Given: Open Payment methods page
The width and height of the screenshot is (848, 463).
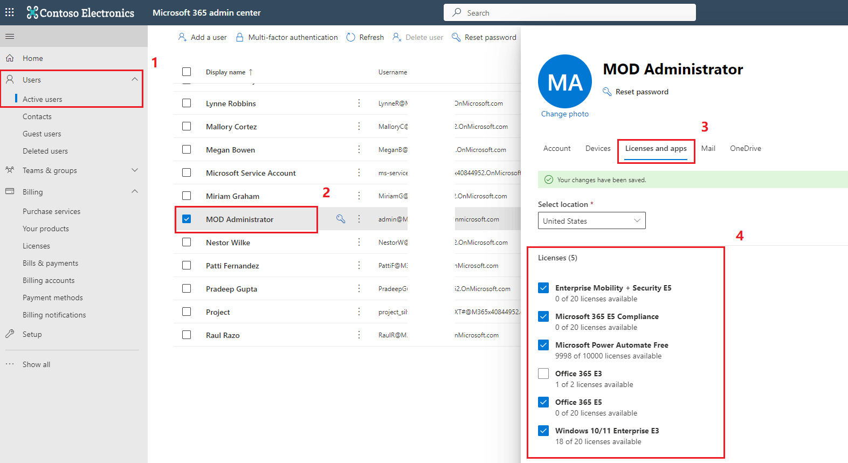Looking at the screenshot, I should point(53,298).
